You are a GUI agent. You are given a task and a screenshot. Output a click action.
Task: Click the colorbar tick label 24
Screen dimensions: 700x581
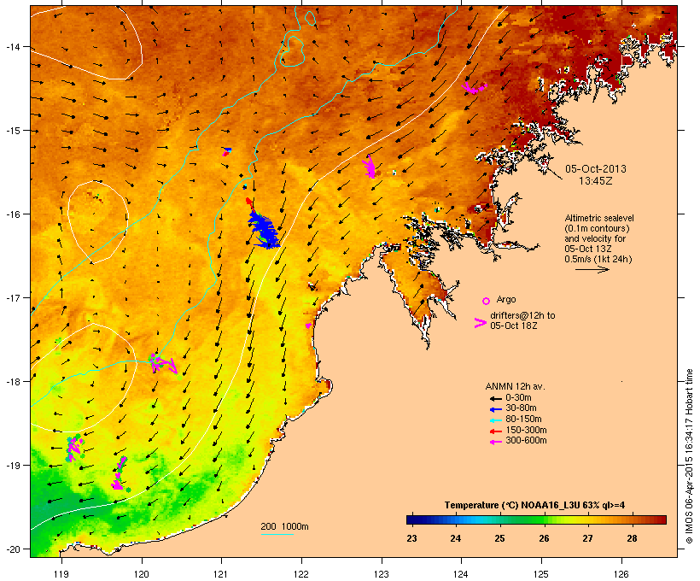coord(455,538)
